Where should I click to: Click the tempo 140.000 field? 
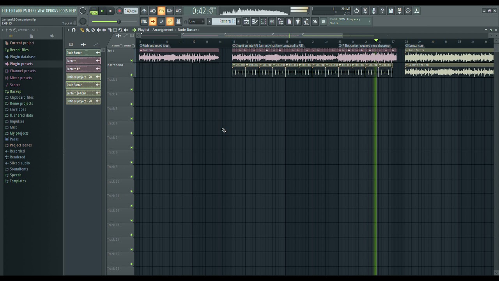131,11
